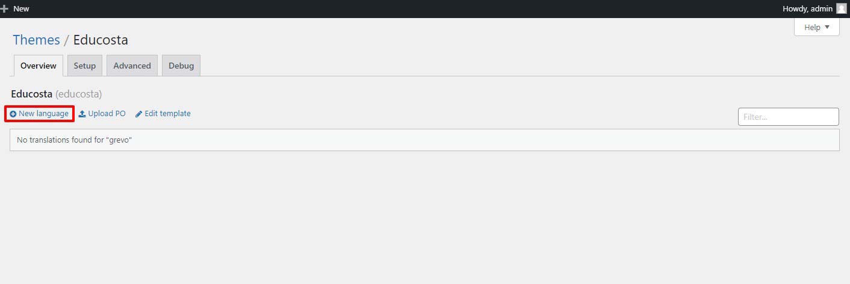Click the Educosta (educosta) bundle heading
The height and width of the screenshot is (284, 850).
coord(57,94)
